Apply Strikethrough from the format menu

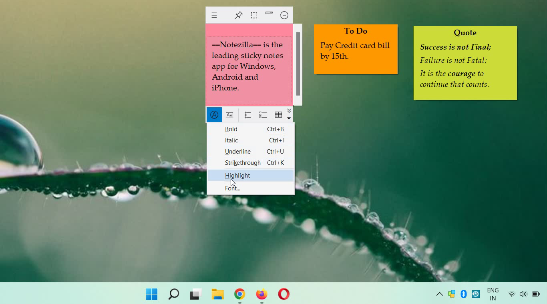(x=251, y=163)
